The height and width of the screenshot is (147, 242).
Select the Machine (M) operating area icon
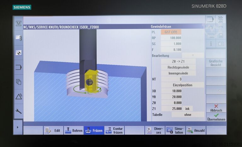(x=18, y=24)
